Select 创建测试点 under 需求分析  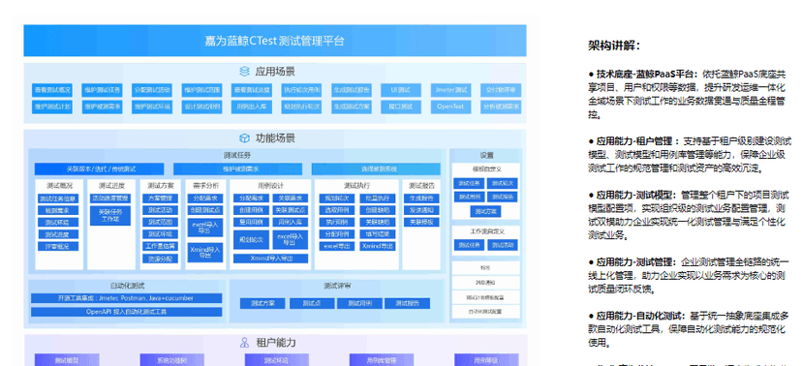pos(204,210)
